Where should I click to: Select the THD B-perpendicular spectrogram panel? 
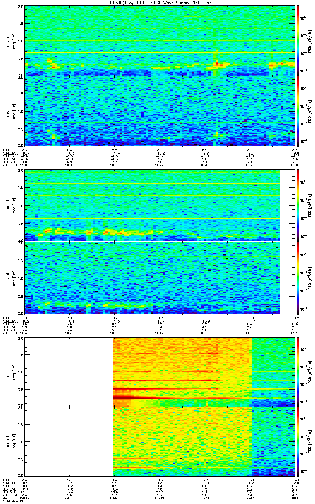point(160,205)
